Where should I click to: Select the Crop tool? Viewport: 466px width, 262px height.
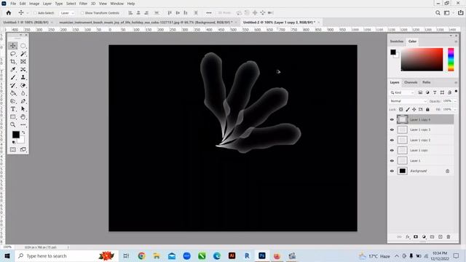point(13,61)
